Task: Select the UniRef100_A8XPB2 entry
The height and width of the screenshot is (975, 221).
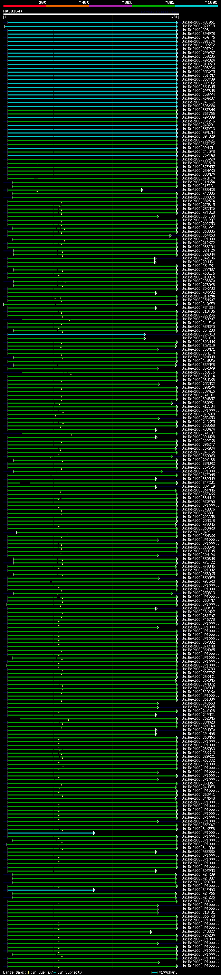Action: tap(198, 293)
